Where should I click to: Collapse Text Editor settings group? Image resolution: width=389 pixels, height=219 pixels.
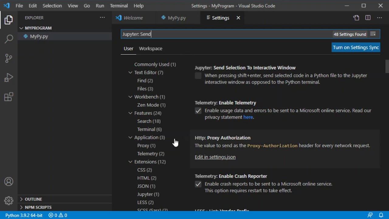coord(130,72)
